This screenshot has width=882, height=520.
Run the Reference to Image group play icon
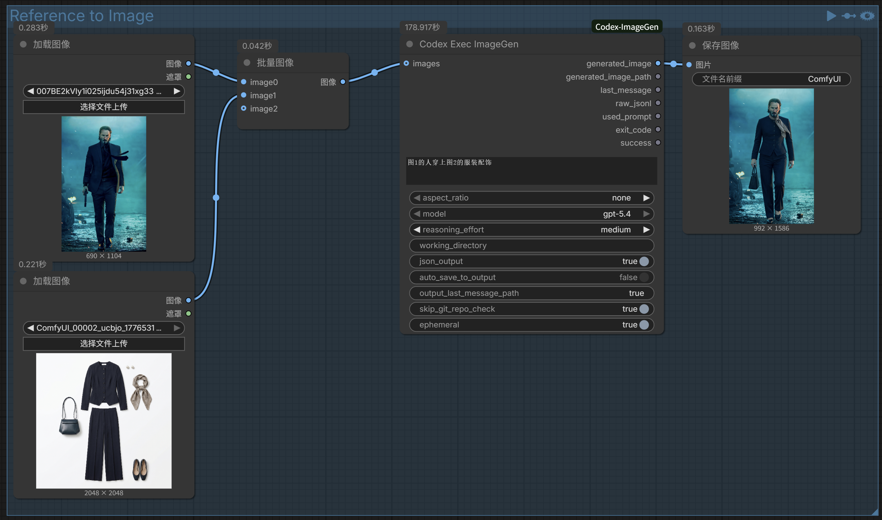coord(831,16)
